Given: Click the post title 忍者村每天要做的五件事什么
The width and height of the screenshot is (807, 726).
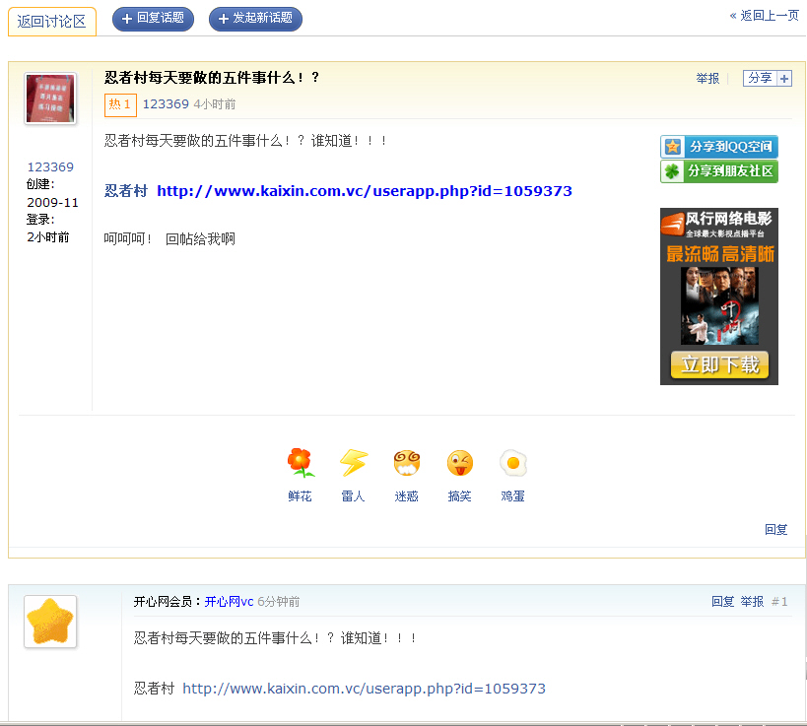Looking at the screenshot, I should click(212, 78).
